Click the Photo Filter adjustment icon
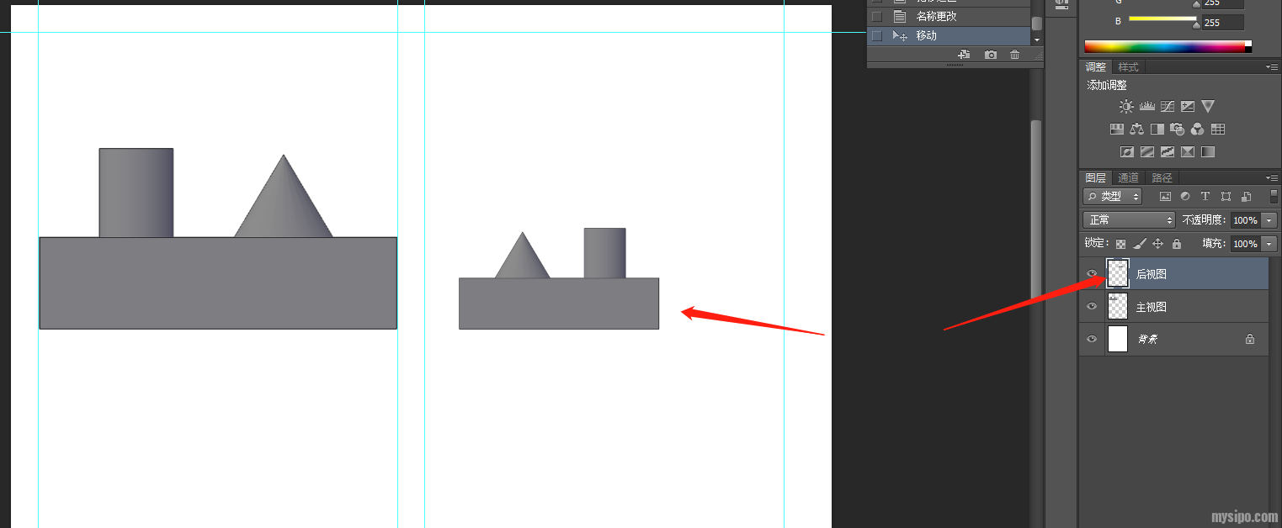This screenshot has height=528, width=1282. tap(1178, 129)
